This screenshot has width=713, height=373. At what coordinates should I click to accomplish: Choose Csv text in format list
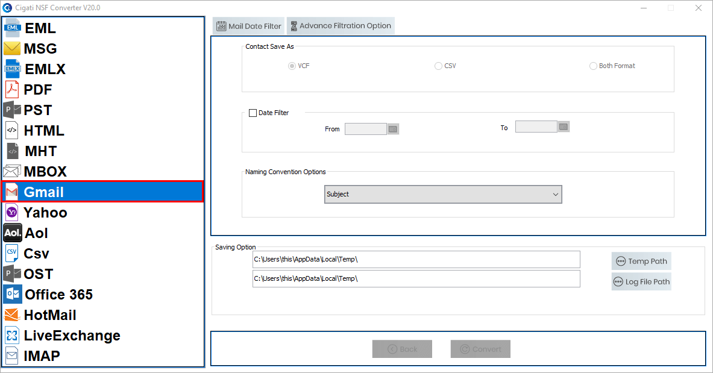36,253
